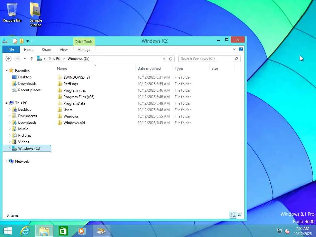Open Customize Quick Access Toolbar dropdown
This screenshot has height=237, width=316.
27,41
